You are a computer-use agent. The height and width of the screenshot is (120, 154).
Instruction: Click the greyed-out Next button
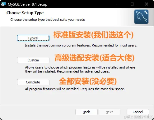(110, 112)
